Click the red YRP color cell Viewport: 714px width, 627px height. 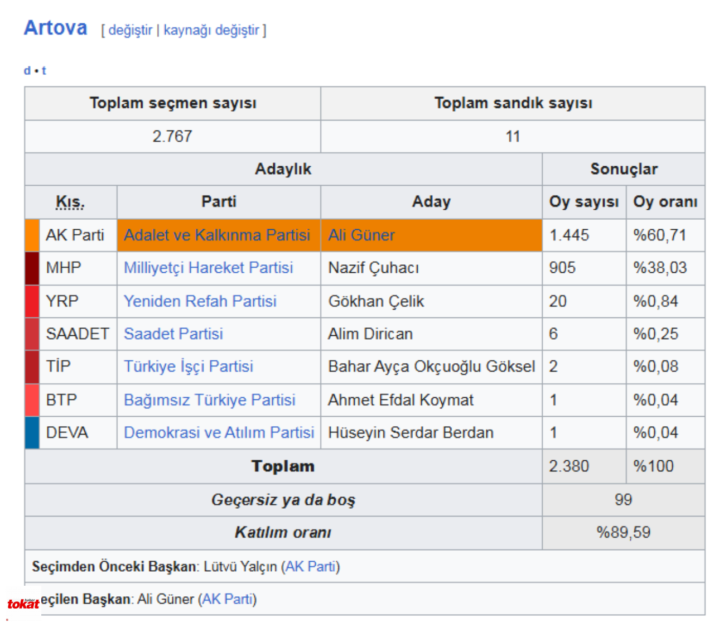pyautogui.click(x=32, y=301)
